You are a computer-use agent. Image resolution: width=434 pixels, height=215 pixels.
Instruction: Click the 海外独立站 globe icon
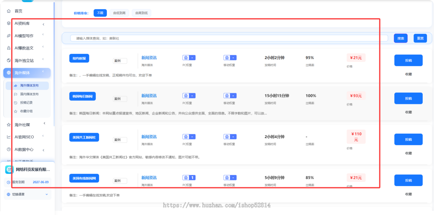[x=9, y=60]
